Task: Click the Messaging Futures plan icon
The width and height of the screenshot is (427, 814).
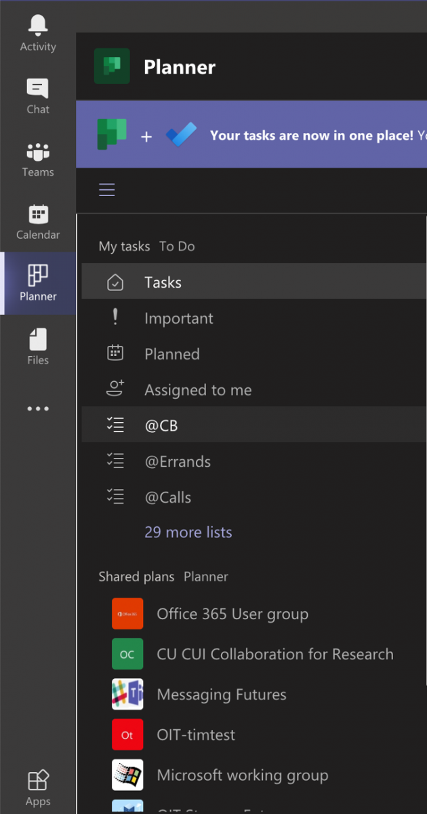Action: tap(127, 694)
